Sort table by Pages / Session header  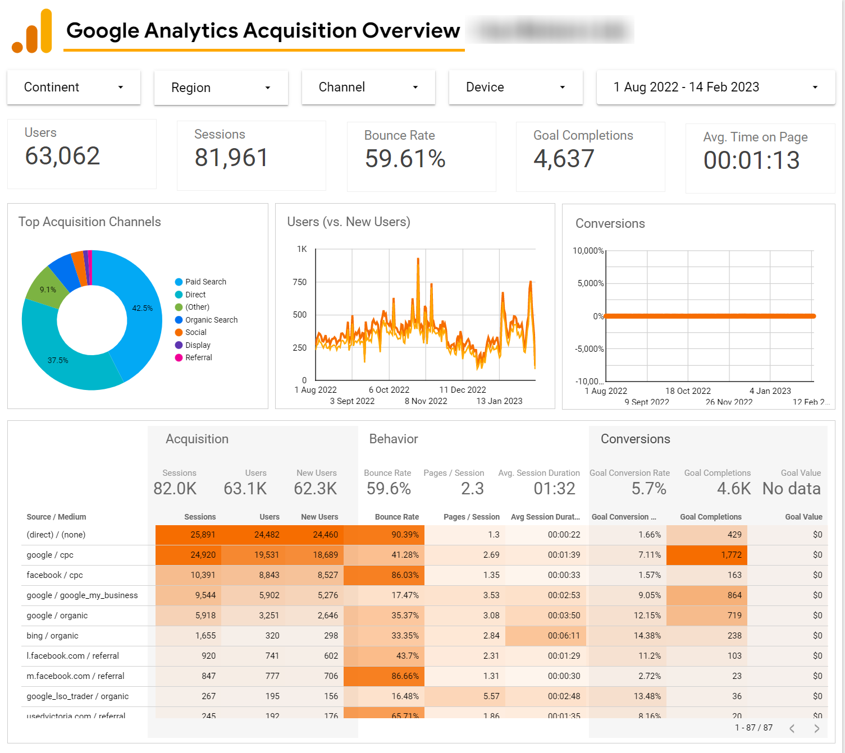tap(472, 517)
